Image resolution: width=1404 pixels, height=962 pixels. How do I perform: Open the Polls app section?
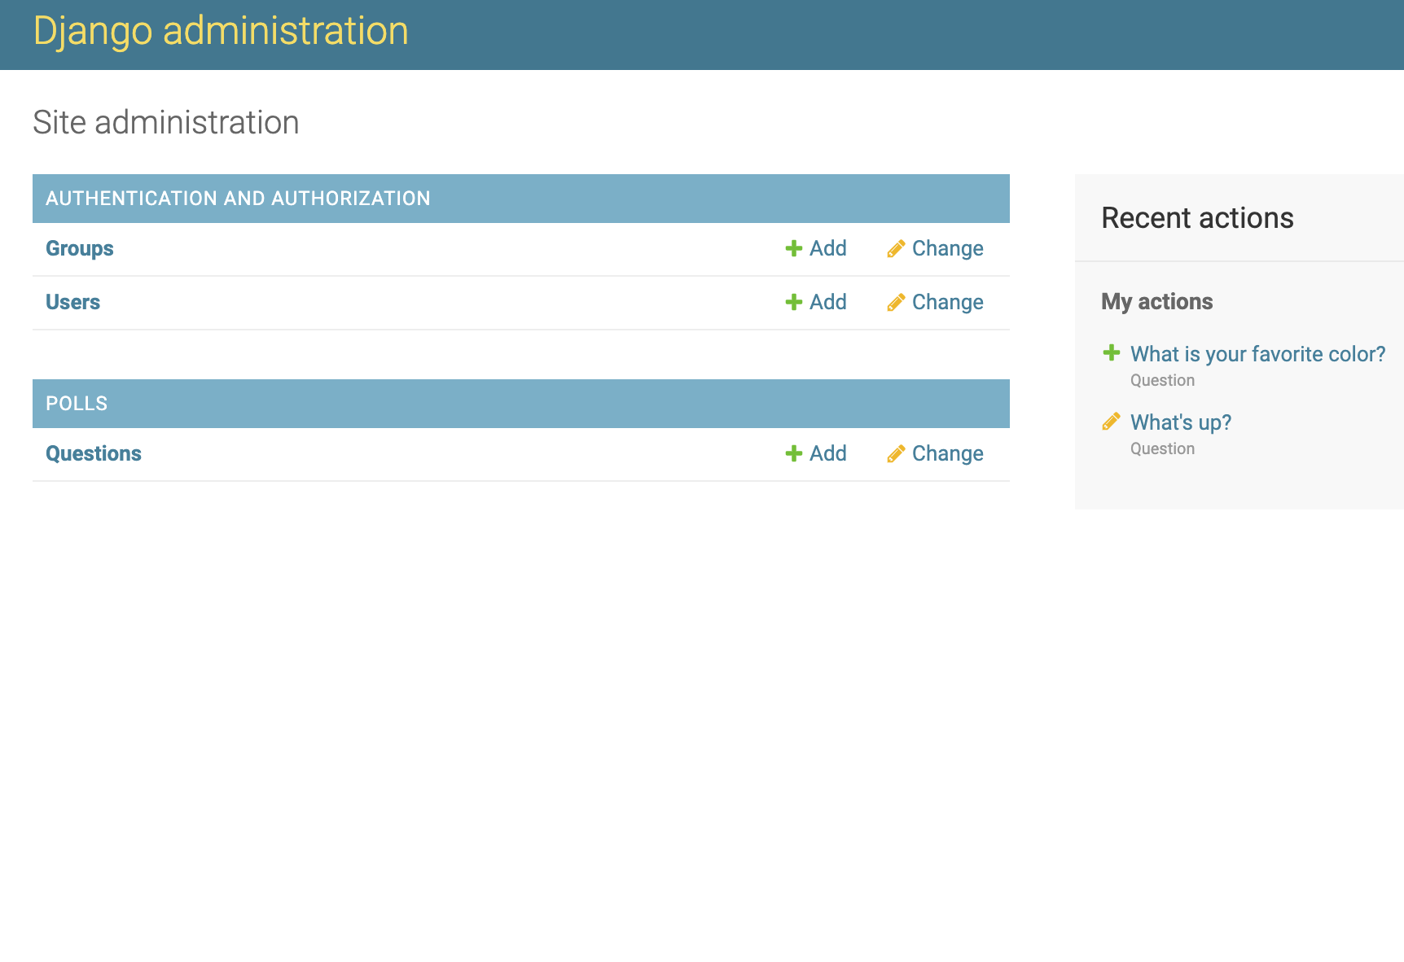[77, 404]
